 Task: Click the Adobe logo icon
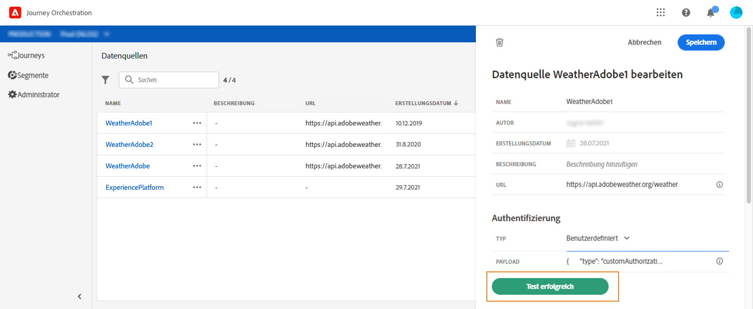tap(15, 13)
